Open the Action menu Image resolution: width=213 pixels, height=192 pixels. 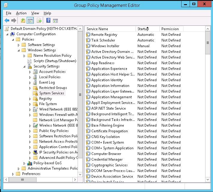21,13
